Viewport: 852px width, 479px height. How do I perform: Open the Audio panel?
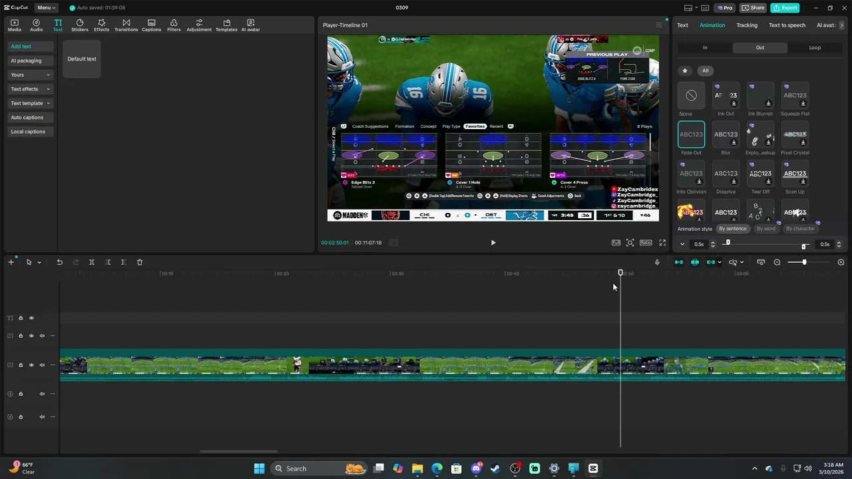[36, 25]
